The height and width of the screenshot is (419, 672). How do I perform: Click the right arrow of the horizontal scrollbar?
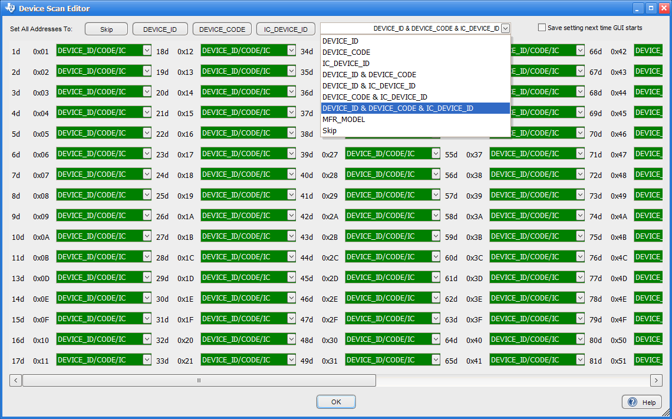(x=656, y=380)
